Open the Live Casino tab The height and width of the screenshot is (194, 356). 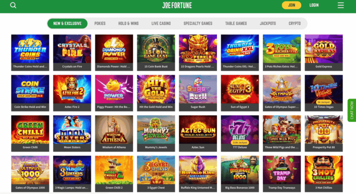(x=161, y=24)
